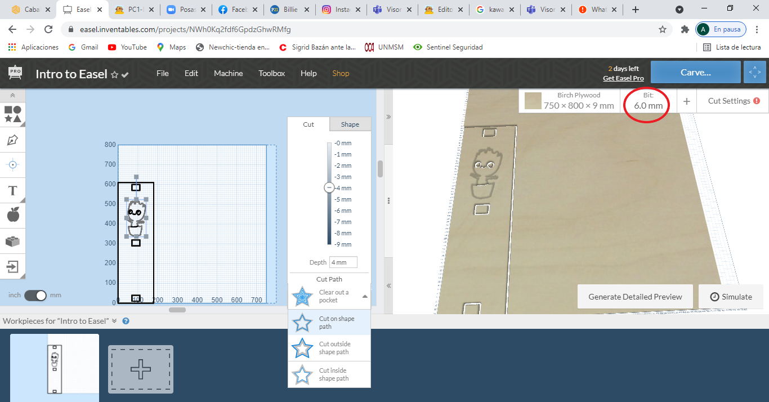Click the Simulate button
This screenshot has width=769, height=402.
click(731, 297)
